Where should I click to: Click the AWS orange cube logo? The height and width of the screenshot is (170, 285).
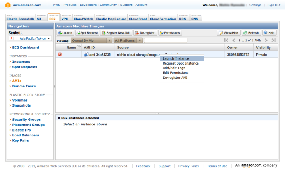[x=8, y=5]
